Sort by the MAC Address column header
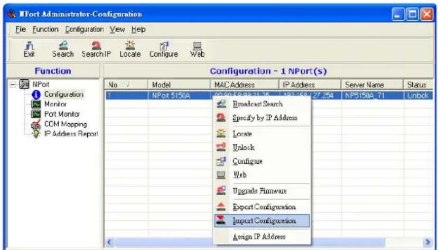Image resolution: width=438 pixels, height=250 pixels. 245,85
